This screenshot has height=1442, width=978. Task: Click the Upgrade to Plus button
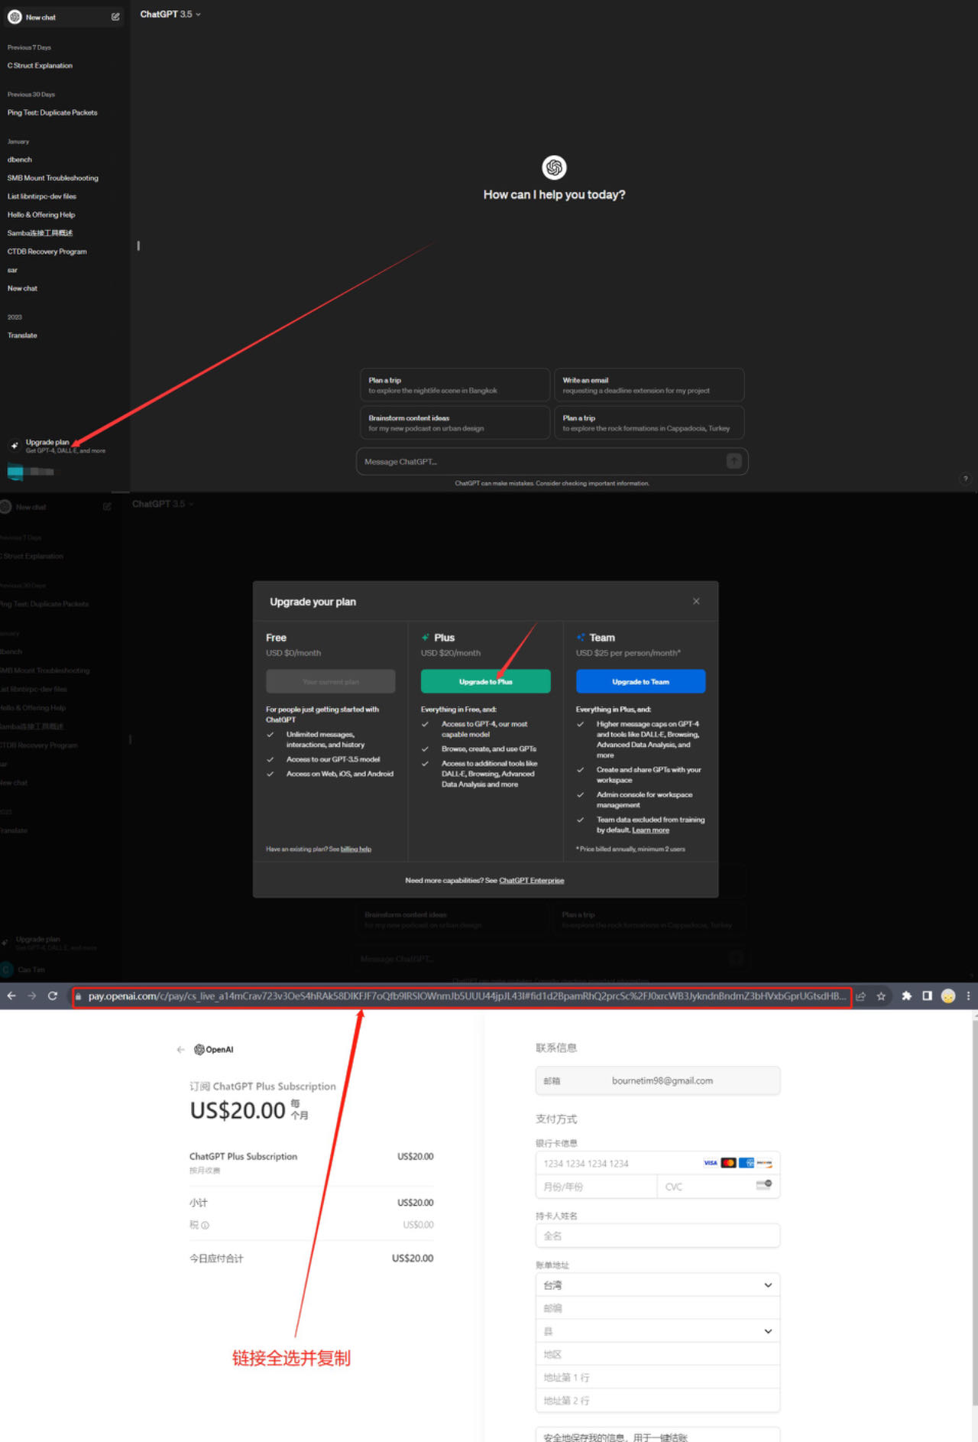485,681
